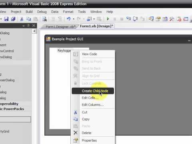Select the Form1.vb [Design] tab
Screen dimensions: 192x144
(x=96, y=26)
